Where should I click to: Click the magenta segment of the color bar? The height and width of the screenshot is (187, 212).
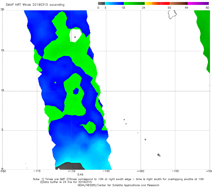[198, 3]
